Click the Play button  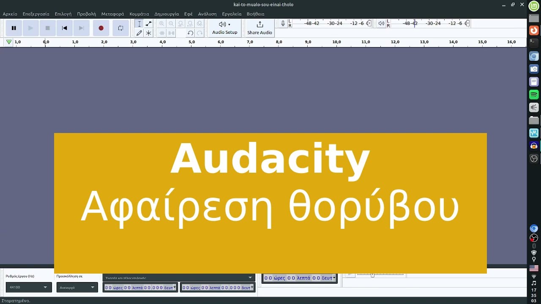click(30, 28)
